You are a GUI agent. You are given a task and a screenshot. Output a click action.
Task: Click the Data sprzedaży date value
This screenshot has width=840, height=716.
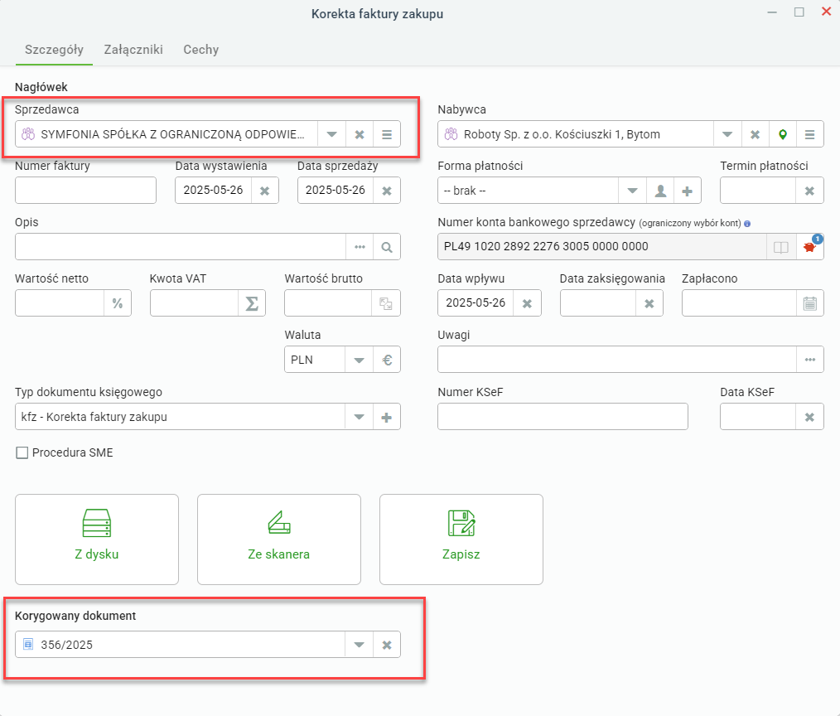[x=336, y=191]
